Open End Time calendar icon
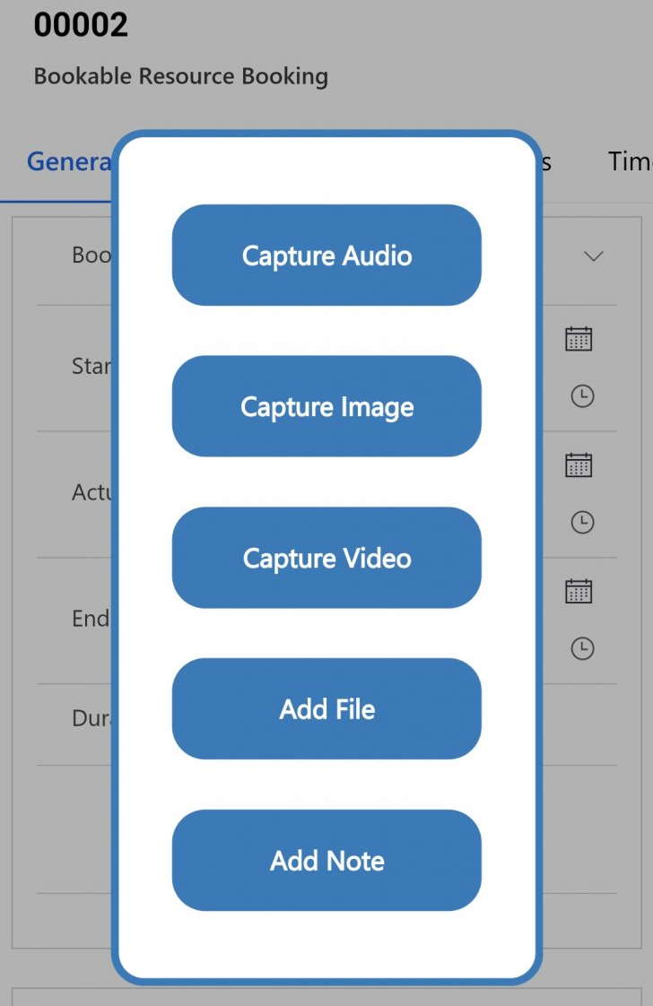653x1006 pixels. click(579, 592)
